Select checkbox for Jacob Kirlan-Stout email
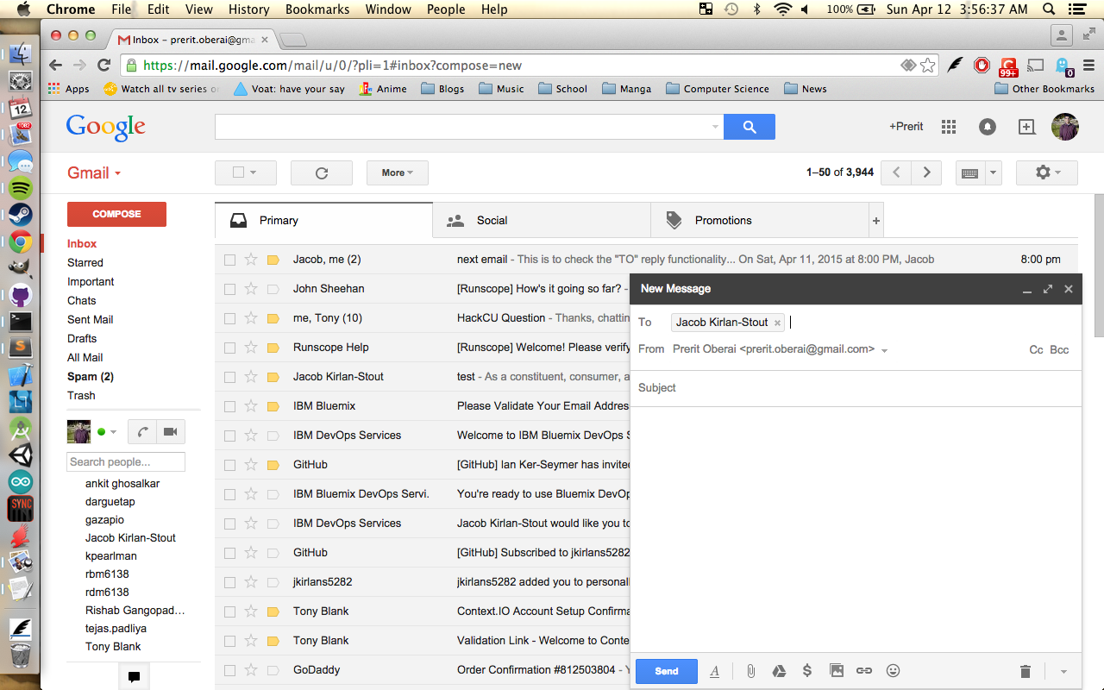 229,377
